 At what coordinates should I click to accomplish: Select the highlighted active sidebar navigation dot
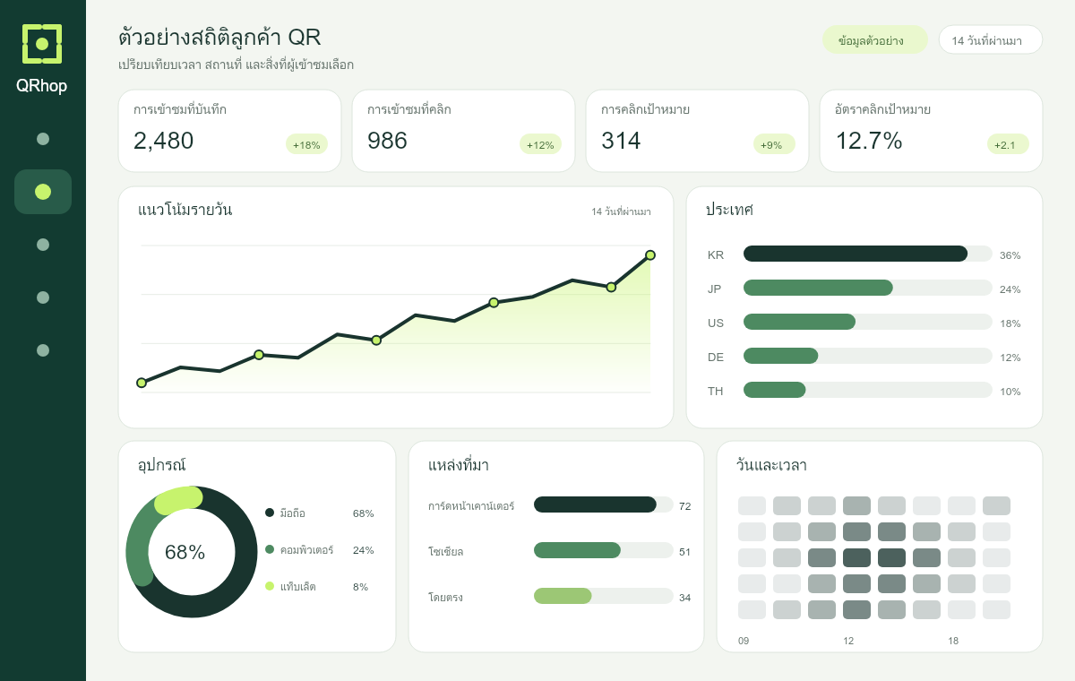point(43,192)
